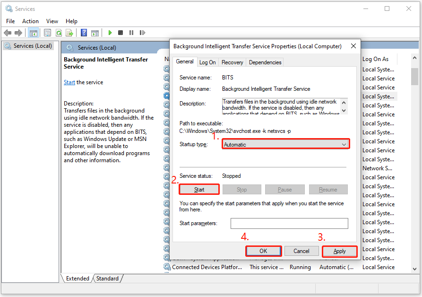Click the Forward arrow in toolbar
Screen dimensions: 422x297
tap(18, 33)
